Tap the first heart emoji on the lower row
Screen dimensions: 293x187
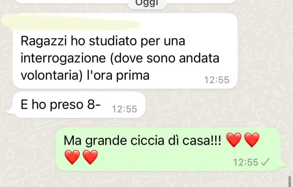tap(72, 157)
